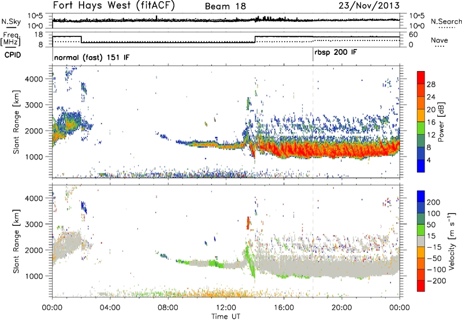Click the red bottom segment of Velocity colorbar
Viewport: 462px width, 320px height.
[x=421, y=286]
